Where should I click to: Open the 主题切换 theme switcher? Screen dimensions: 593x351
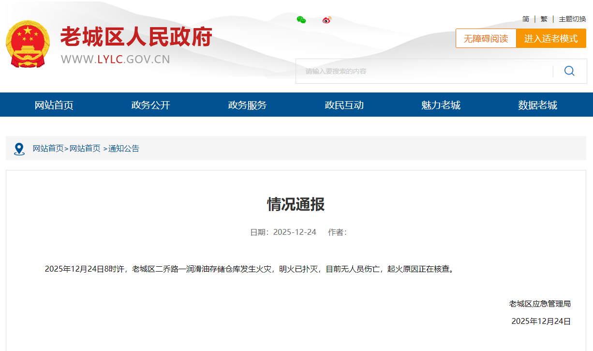coord(572,19)
